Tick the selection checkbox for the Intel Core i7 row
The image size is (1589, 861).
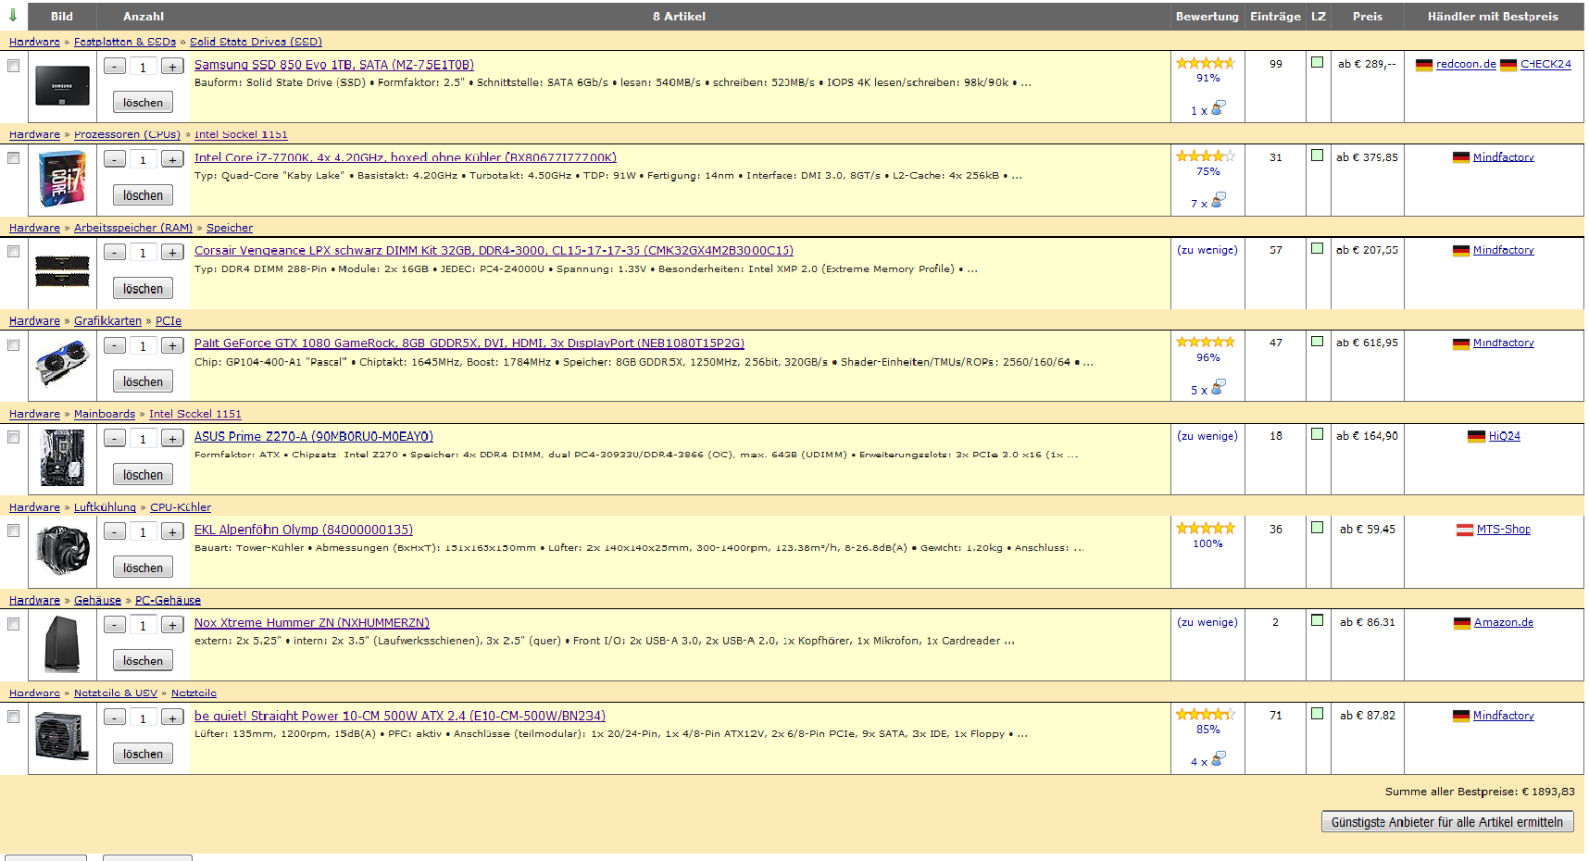pyautogui.click(x=13, y=158)
